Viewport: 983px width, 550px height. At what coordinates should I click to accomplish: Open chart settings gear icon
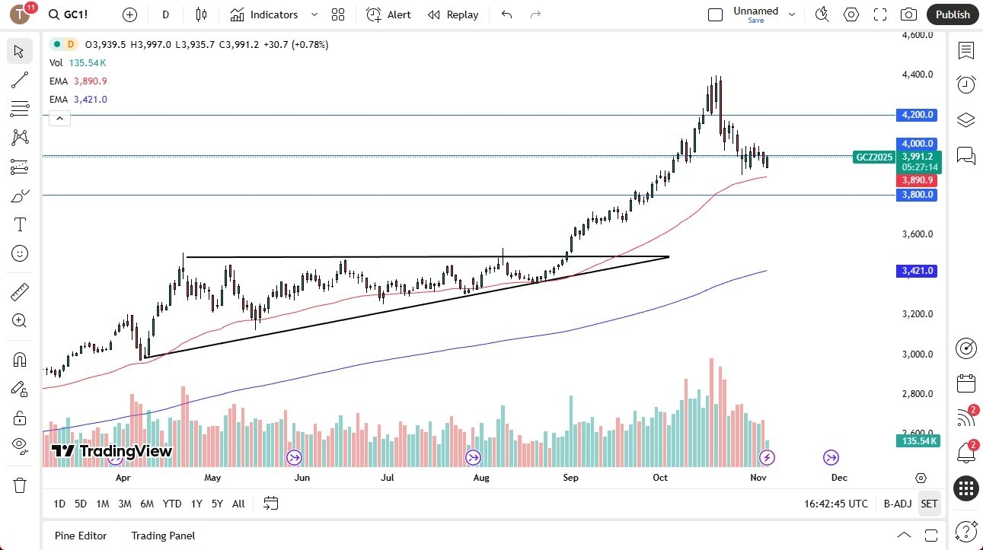pos(851,14)
